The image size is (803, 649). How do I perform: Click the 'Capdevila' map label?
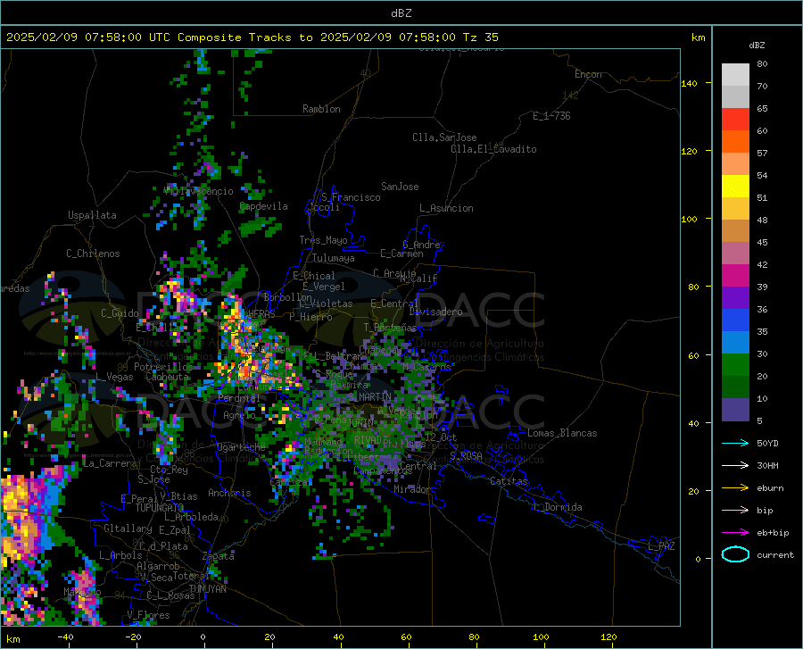(263, 206)
